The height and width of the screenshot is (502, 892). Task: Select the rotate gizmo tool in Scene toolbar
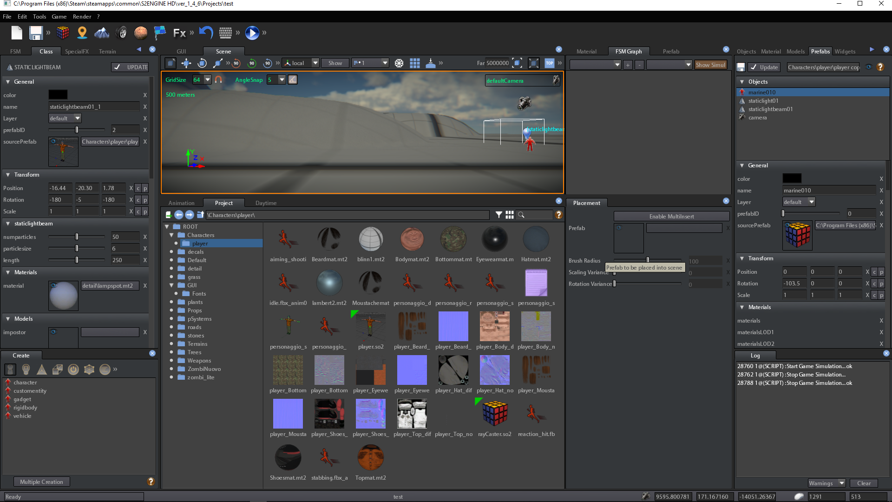coord(202,63)
